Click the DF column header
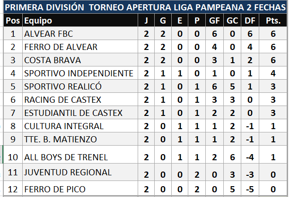The height and width of the screenshot is (197, 290). coord(250,21)
